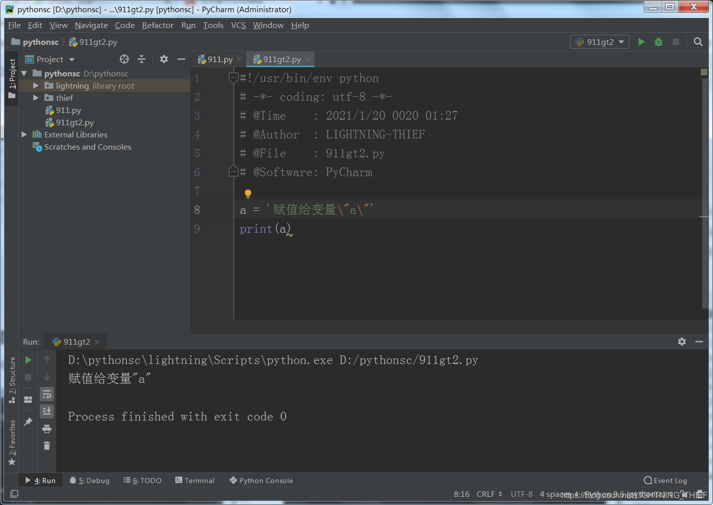This screenshot has width=713, height=505.
Task: Rerun 911gt2 in the Run panel
Action: (x=29, y=360)
